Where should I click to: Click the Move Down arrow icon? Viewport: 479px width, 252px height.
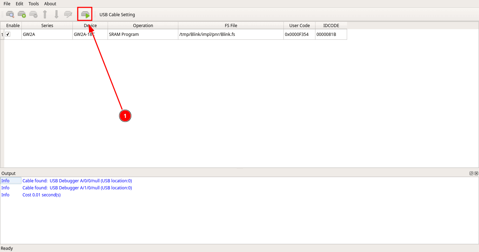point(56,14)
